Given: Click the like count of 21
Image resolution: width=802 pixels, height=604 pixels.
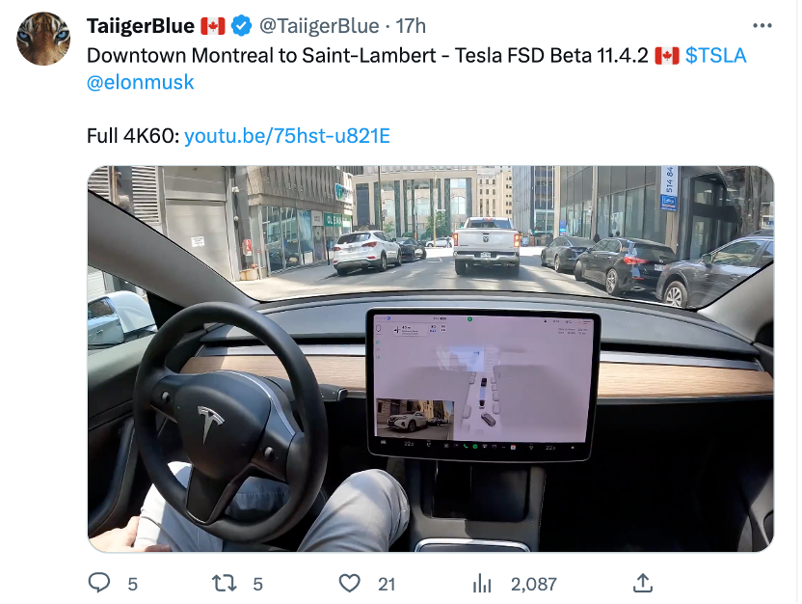Looking at the screenshot, I should pyautogui.click(x=387, y=584).
